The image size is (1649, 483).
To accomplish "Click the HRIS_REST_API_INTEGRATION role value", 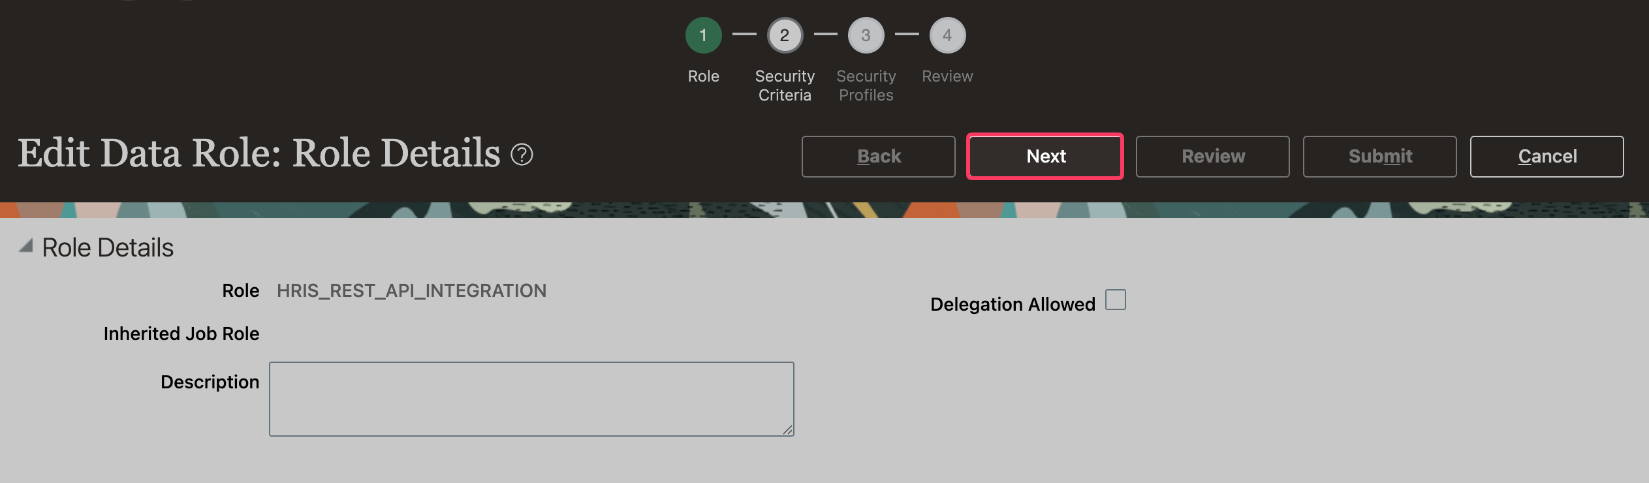I will point(411,290).
